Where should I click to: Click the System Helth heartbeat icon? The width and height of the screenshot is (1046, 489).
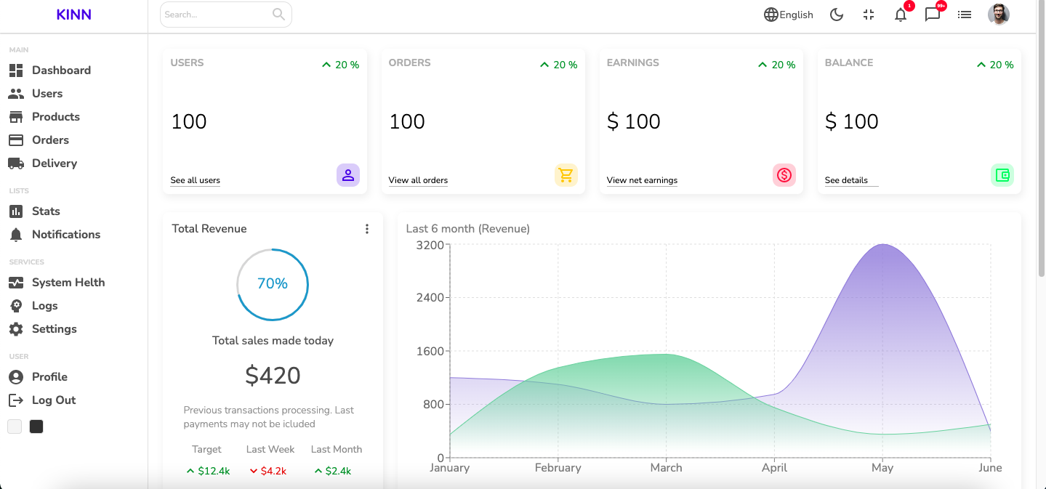(16, 283)
